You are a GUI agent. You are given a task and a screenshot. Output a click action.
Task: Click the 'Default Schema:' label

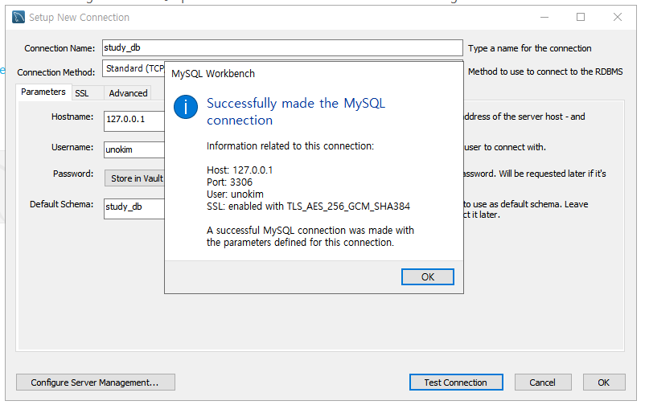(62, 204)
